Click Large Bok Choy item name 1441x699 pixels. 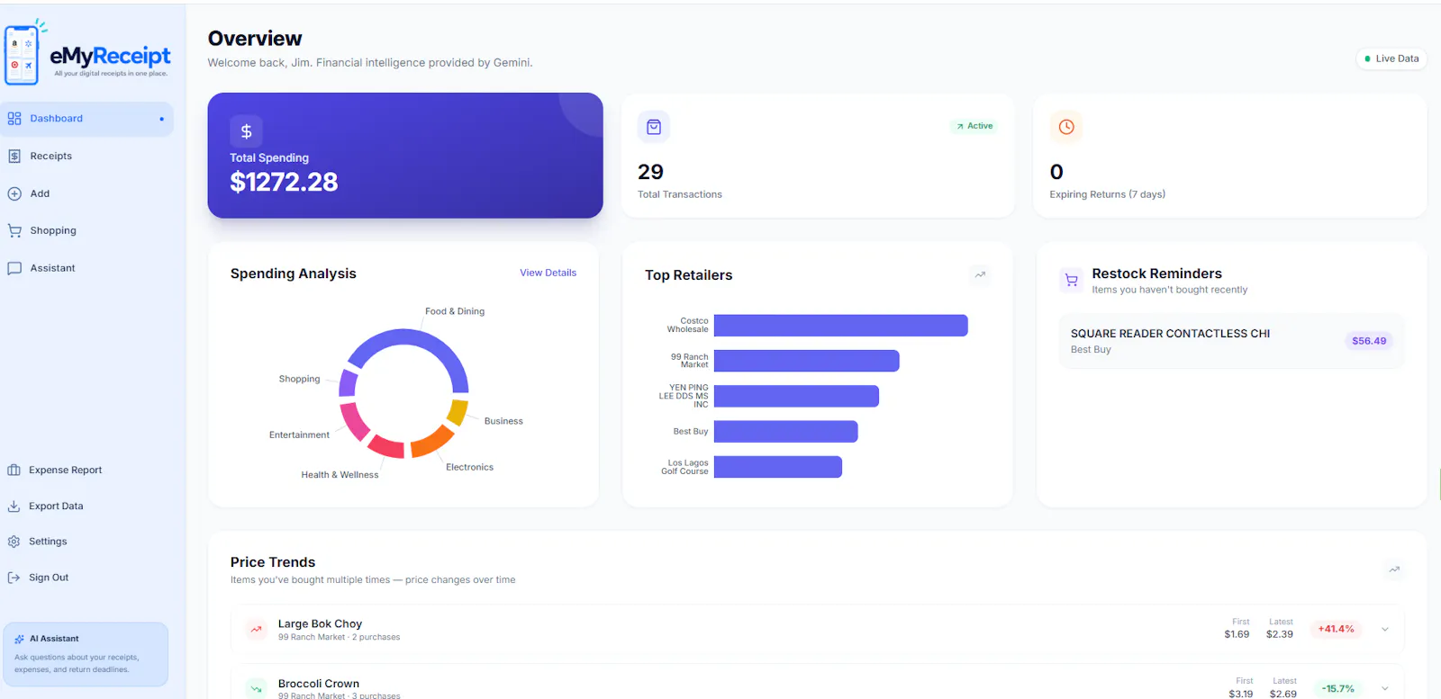click(x=320, y=623)
